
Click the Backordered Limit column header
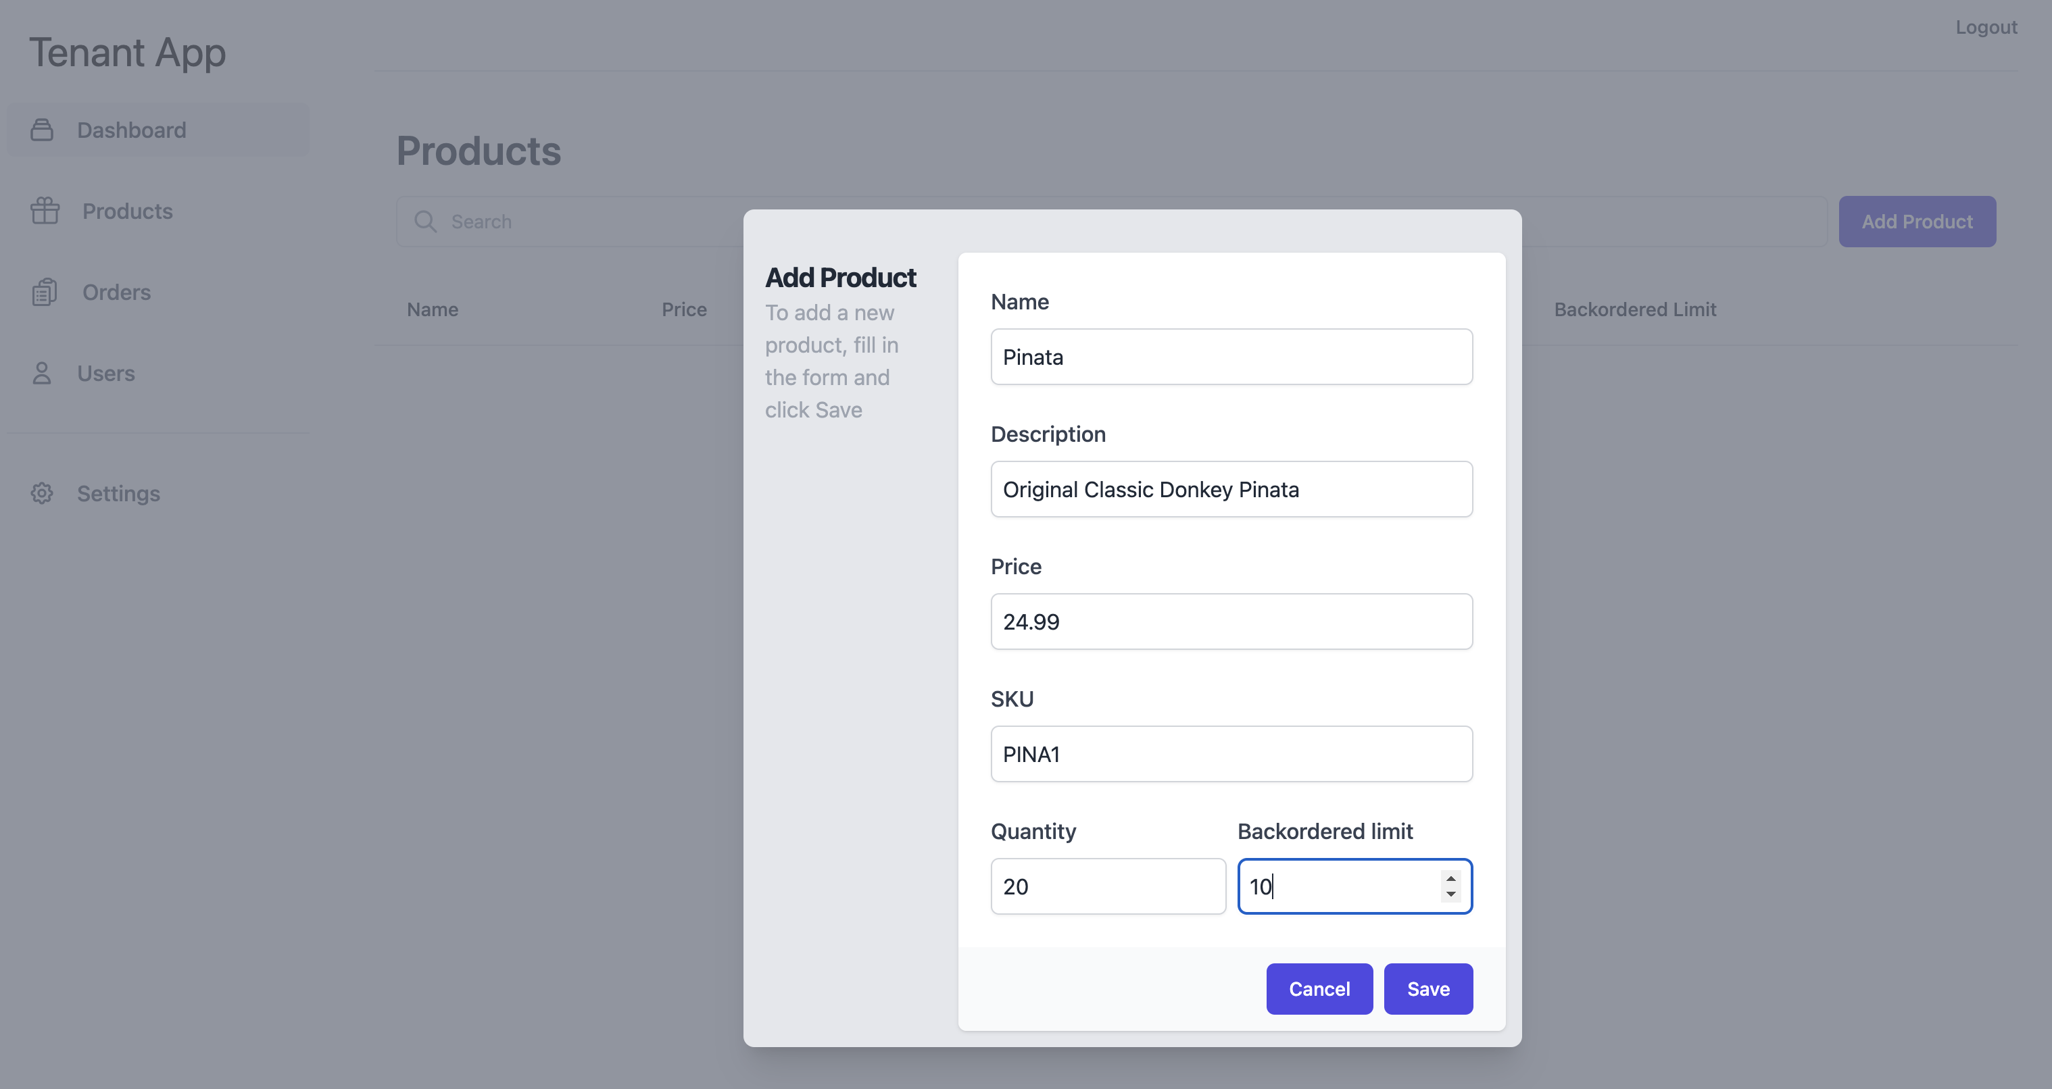coord(1634,309)
